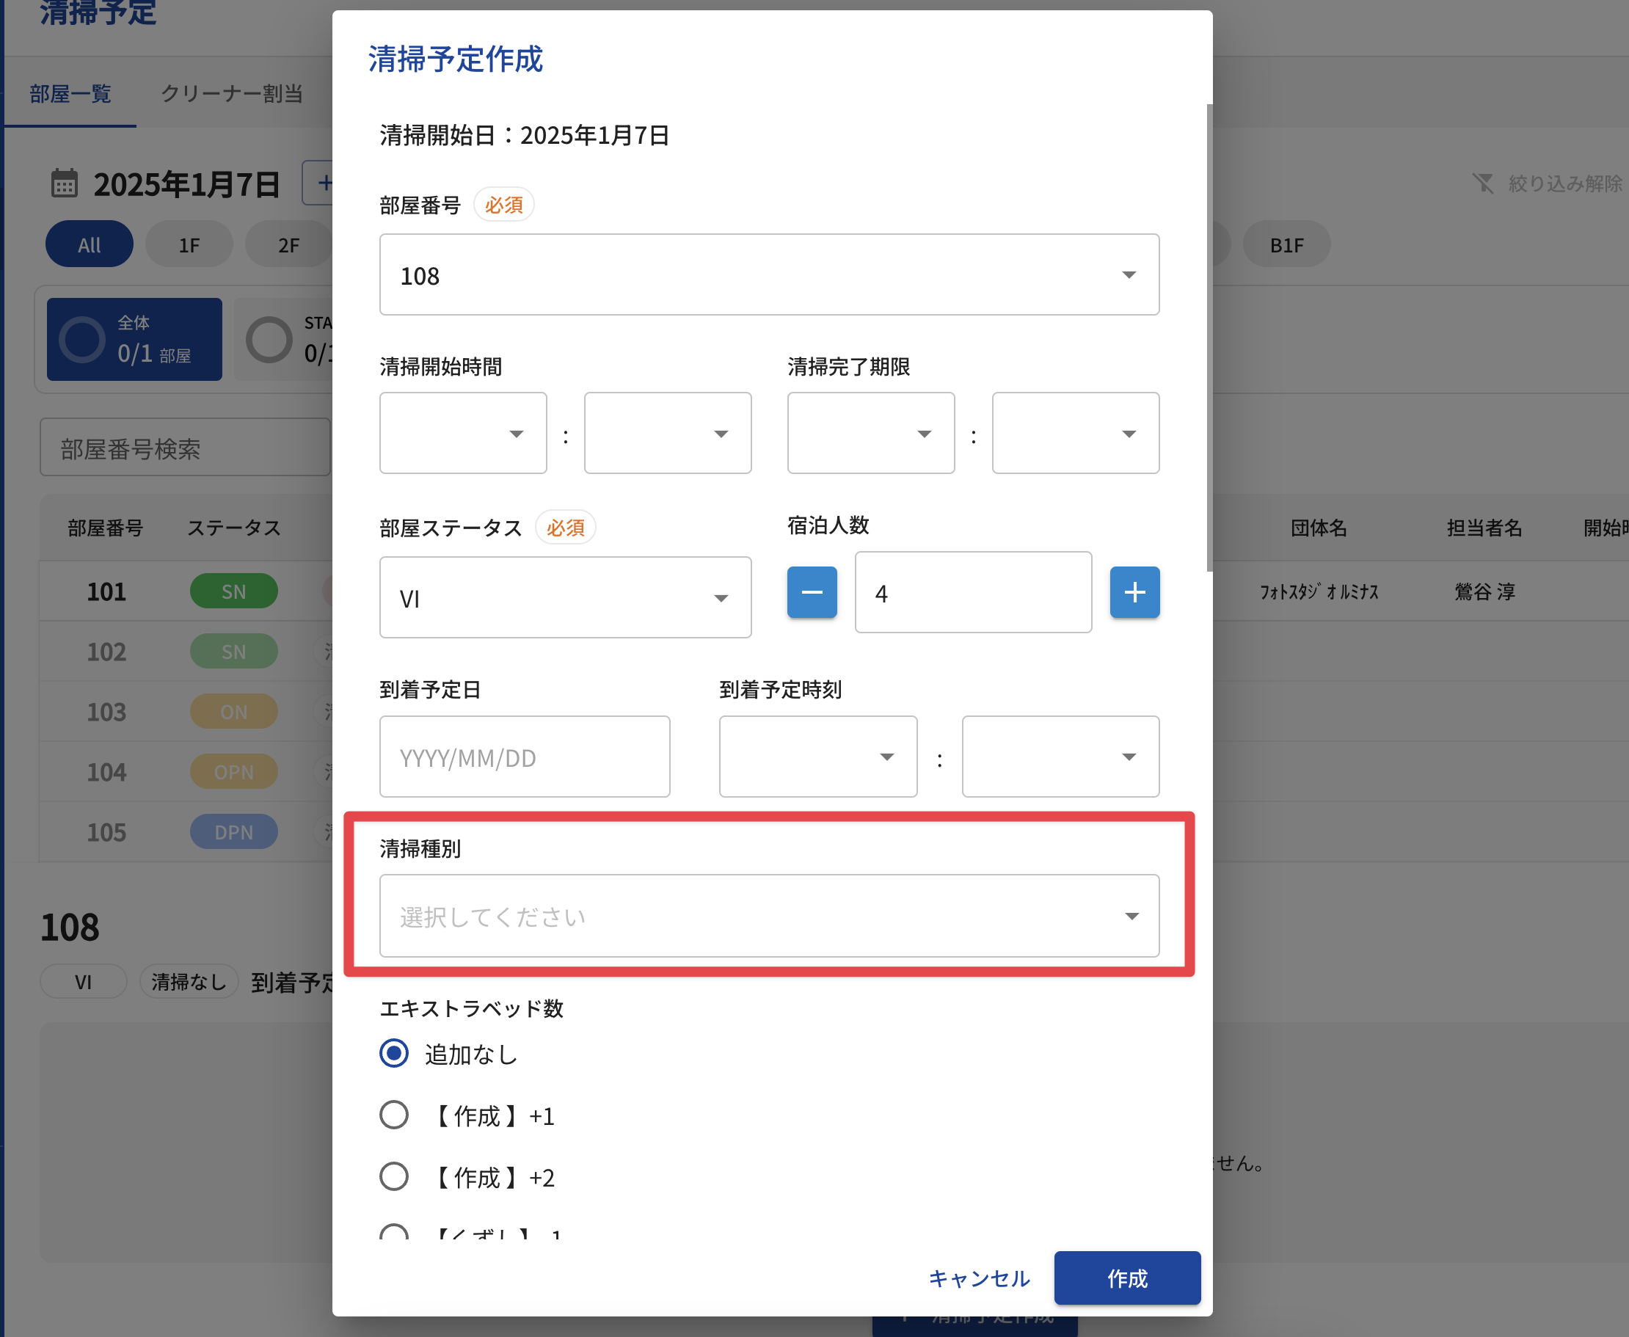Expand the 清掃種別 dropdown
Screen dimensions: 1629x1337
[769, 916]
